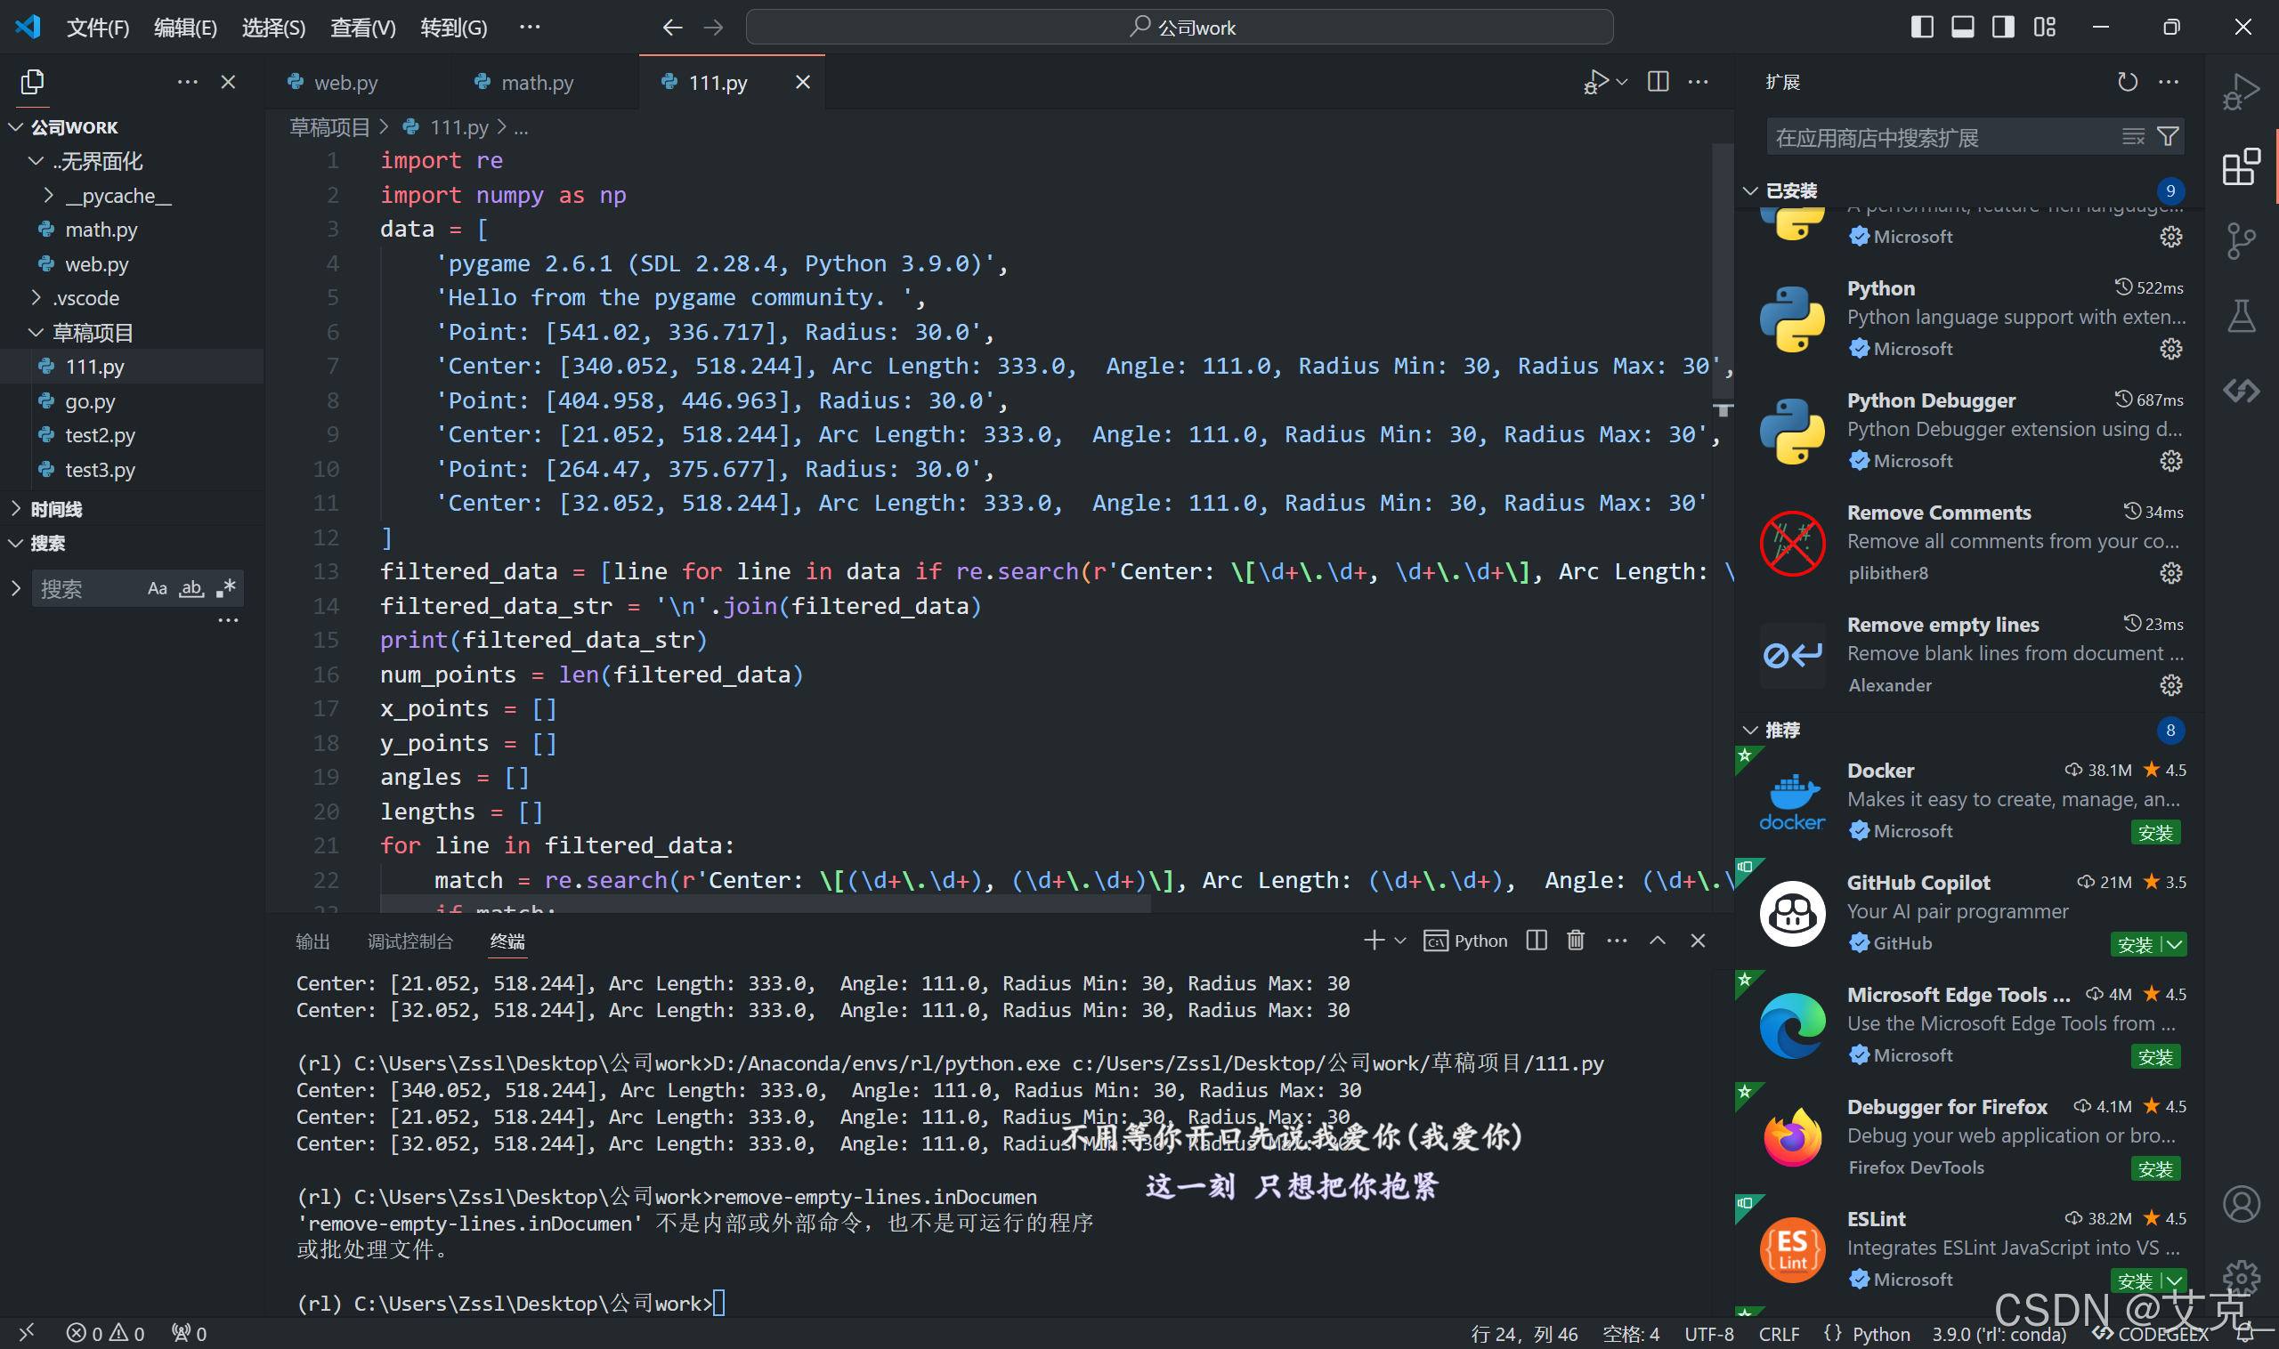Switch to the math.py tab

pyautogui.click(x=537, y=83)
